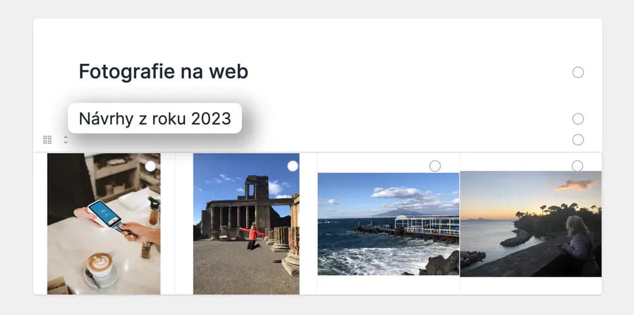
Task: Click the Fotografie na web heading
Action: coord(164,72)
